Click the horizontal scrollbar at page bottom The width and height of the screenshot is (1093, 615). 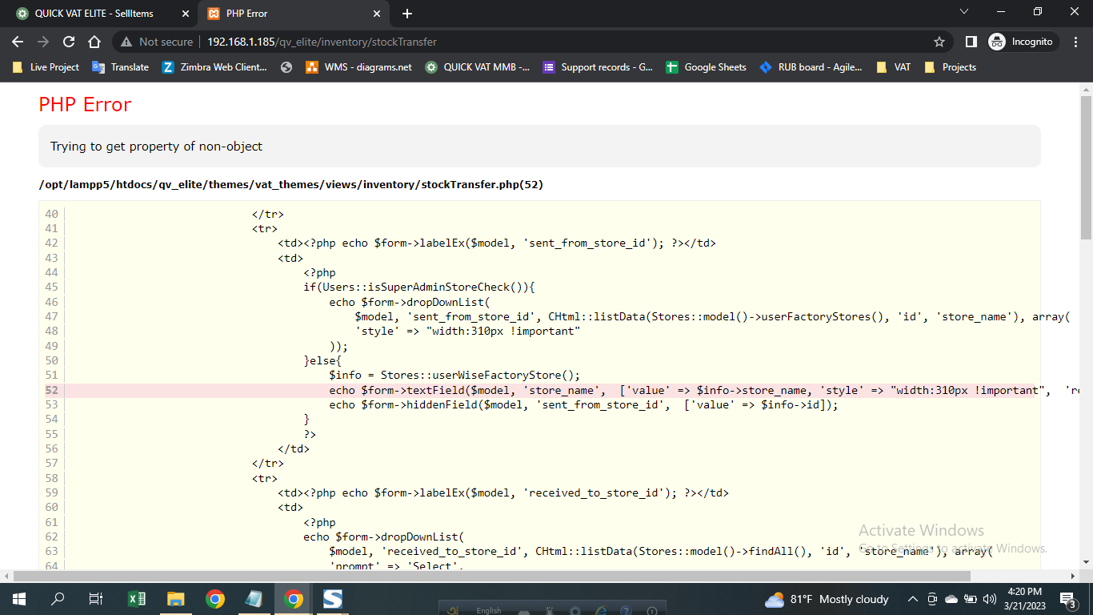click(x=491, y=576)
